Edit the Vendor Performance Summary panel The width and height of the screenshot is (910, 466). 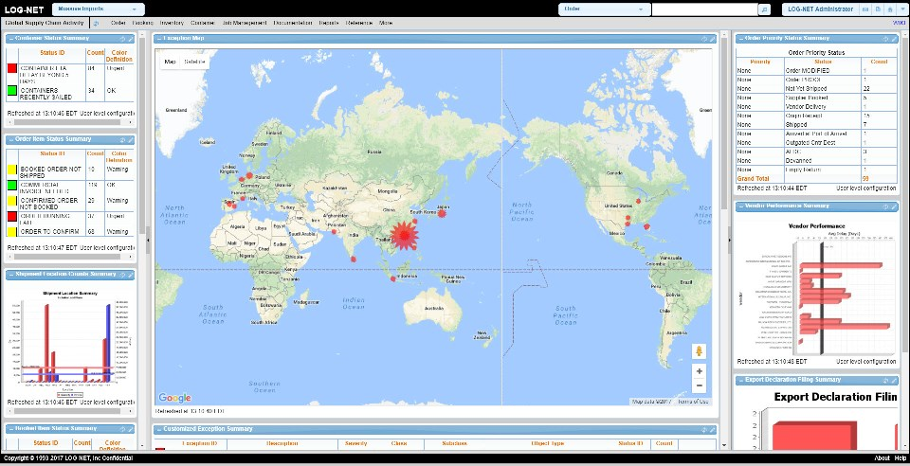pos(894,206)
